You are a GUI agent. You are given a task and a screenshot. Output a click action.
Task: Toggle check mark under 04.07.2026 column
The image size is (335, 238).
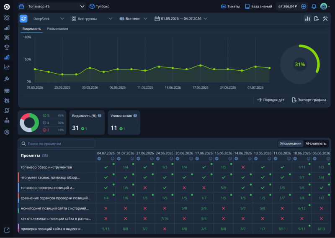(x=99, y=159)
